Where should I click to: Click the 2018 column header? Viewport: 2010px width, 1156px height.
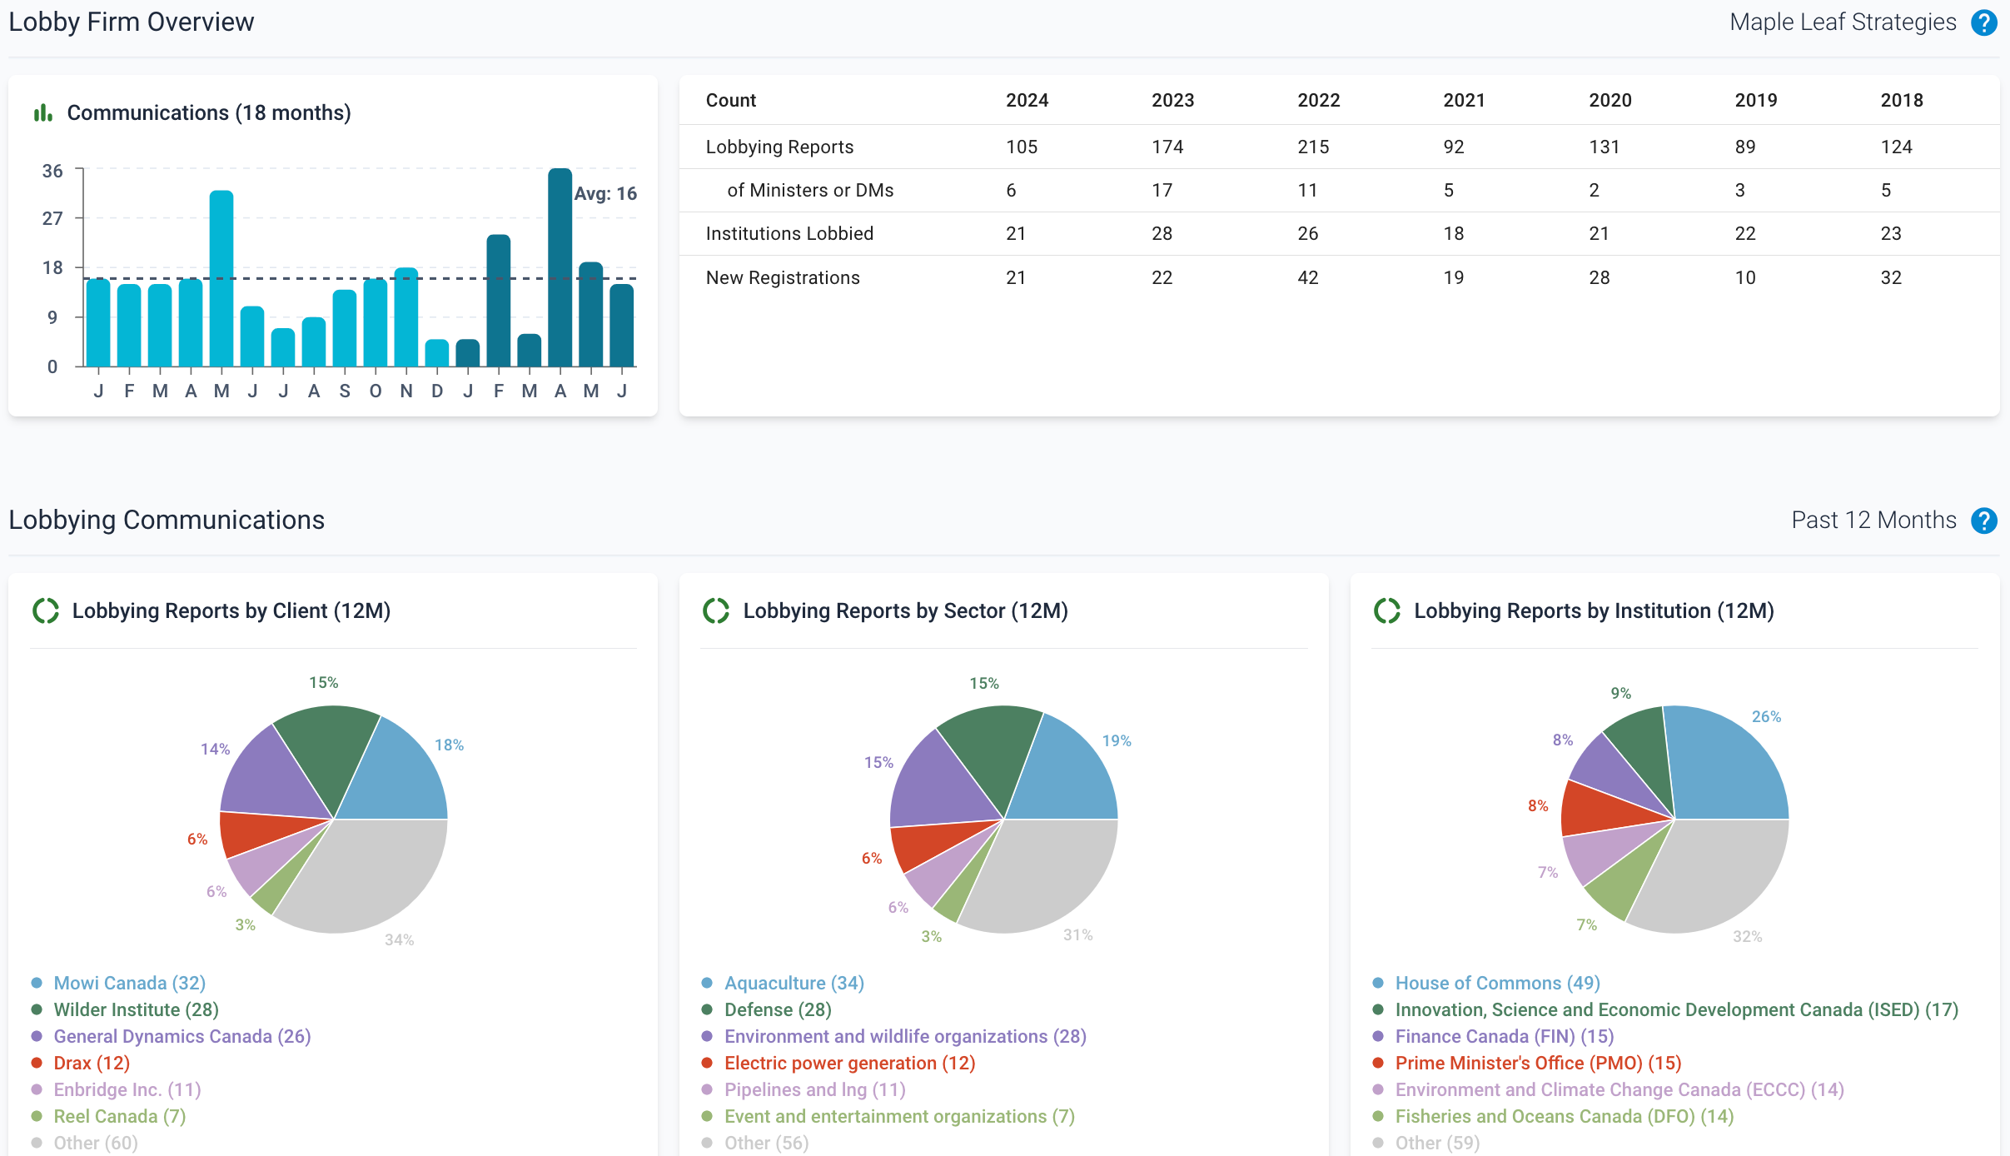point(1902,100)
